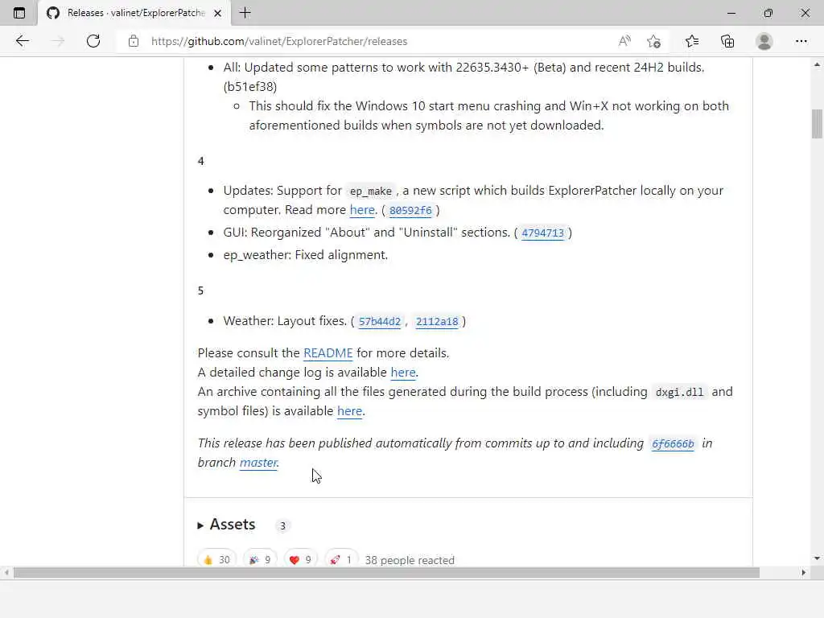The width and height of the screenshot is (824, 618).
Task: Open Read aloud icon in address bar
Action: point(624,41)
